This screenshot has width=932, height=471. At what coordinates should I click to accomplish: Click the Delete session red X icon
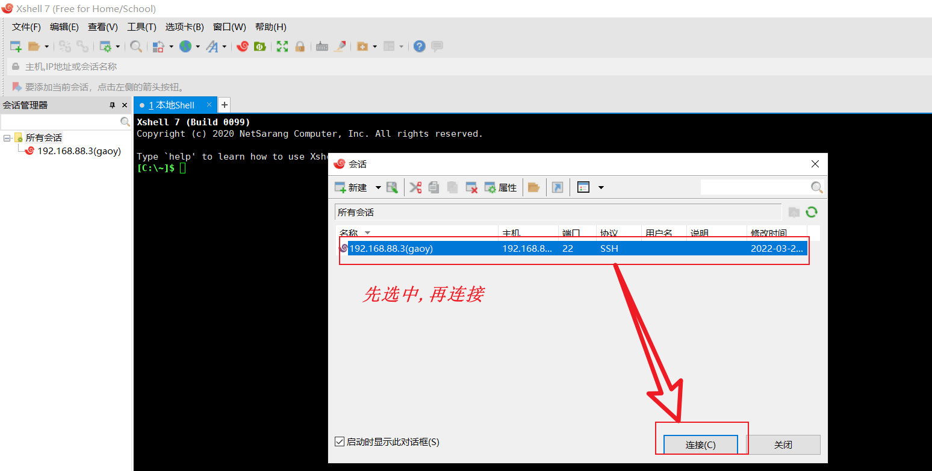pos(472,187)
